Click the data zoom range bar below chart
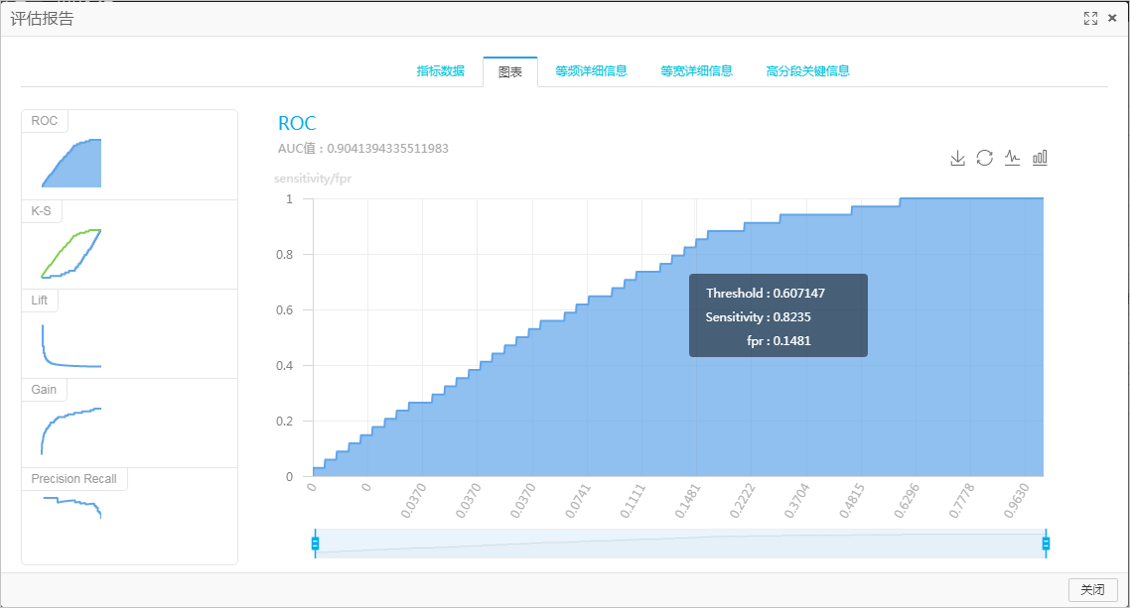This screenshot has width=1130, height=608. click(x=680, y=544)
